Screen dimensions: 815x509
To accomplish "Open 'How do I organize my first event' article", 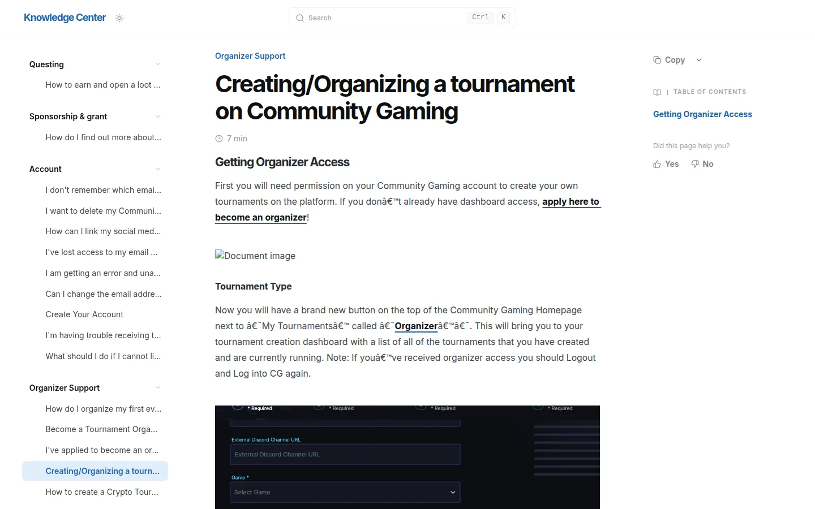I will [104, 409].
